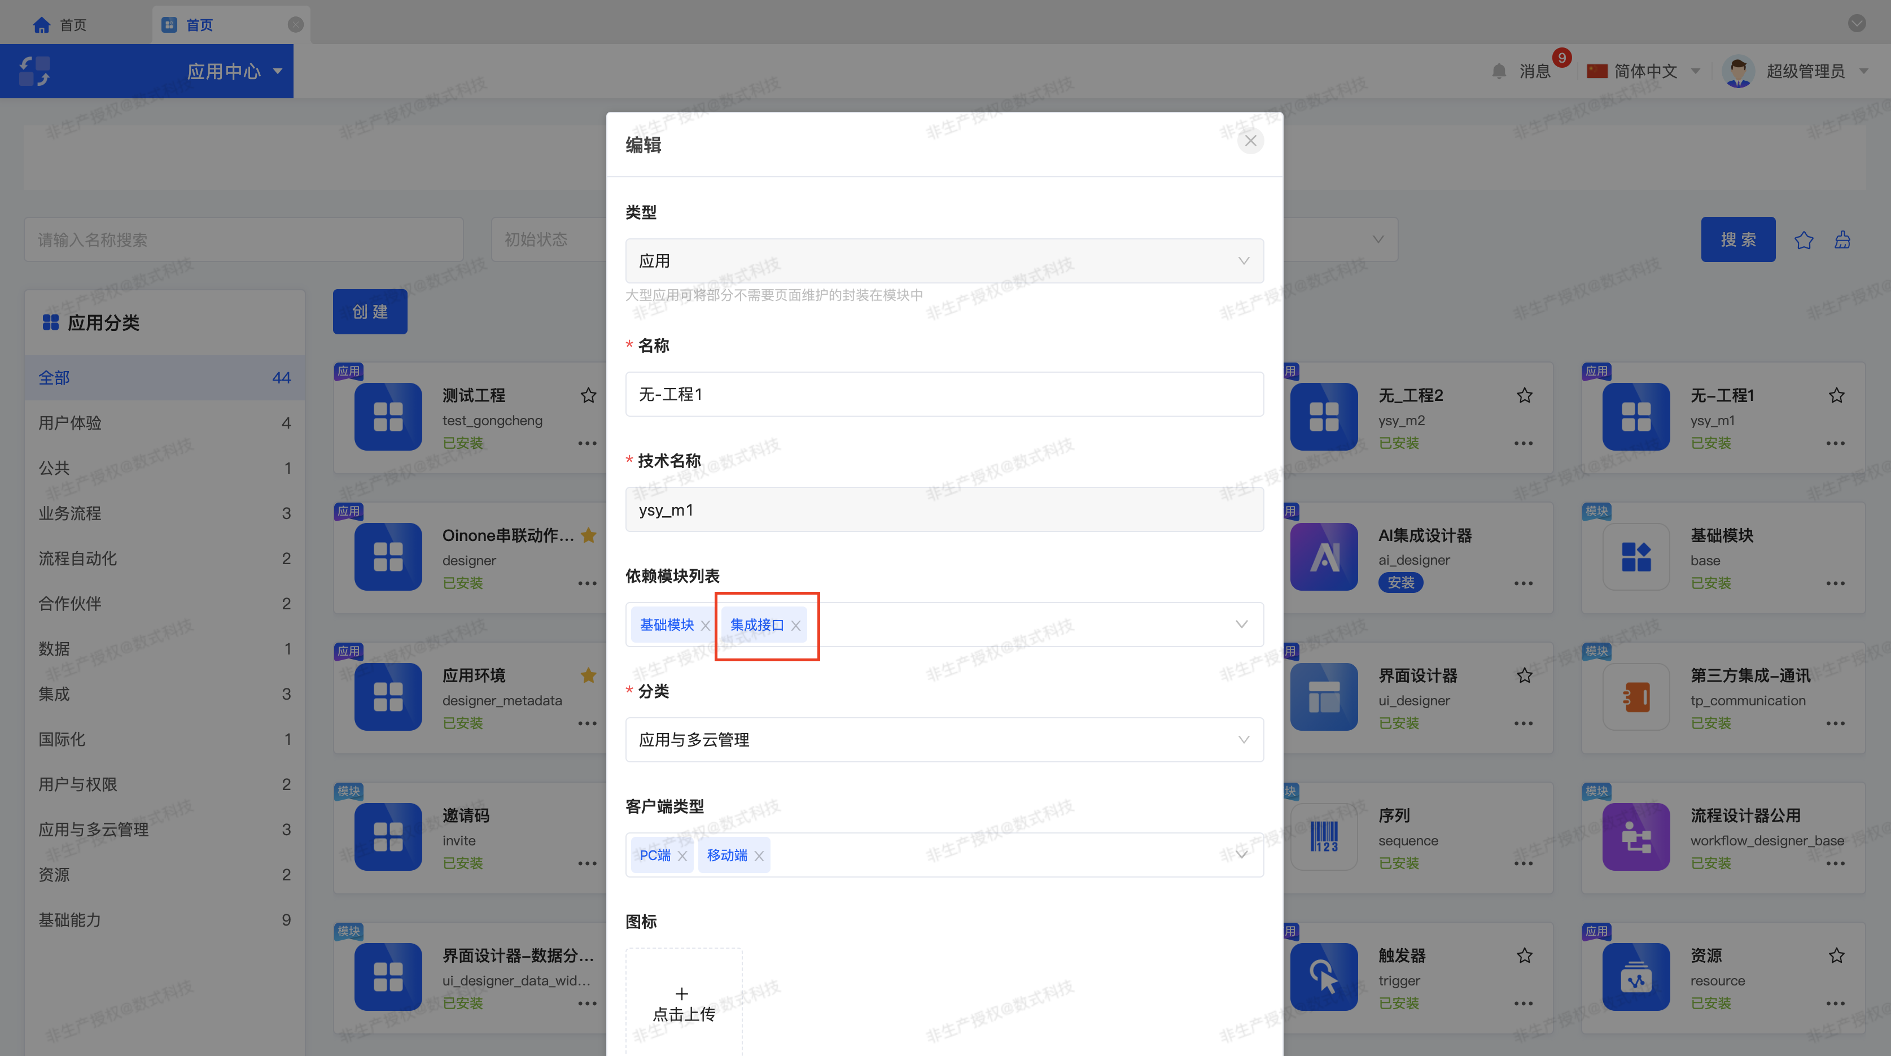Viewport: 1891px width, 1056px height.
Task: Open more options for 基础模块 card
Action: (1835, 583)
